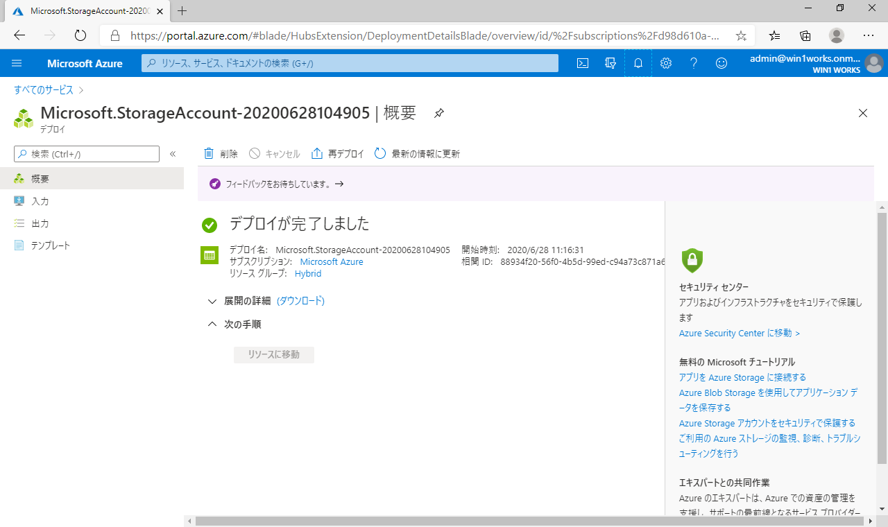The width and height of the screenshot is (888, 527).
Task: Open a new browser tab
Action: pos(182,11)
